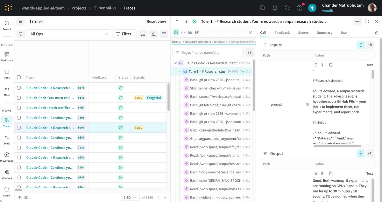The width and height of the screenshot is (382, 202).
Task: Check the trace row with id 9343
Action: coord(19,98)
